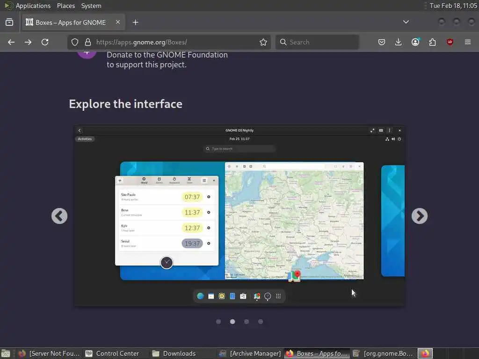
Task: Show desktop button in bottom panel
Action: point(6,353)
